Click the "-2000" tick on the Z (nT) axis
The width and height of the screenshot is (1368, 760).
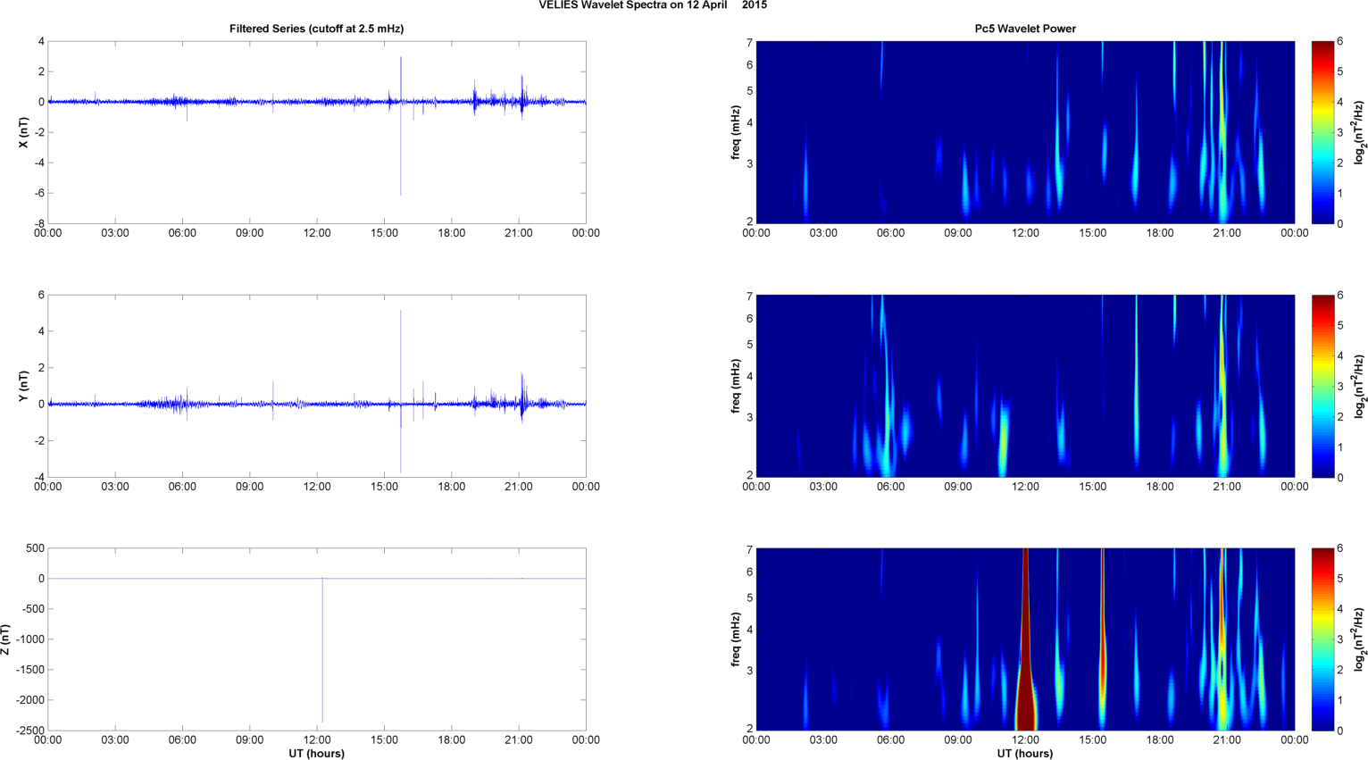[30, 700]
